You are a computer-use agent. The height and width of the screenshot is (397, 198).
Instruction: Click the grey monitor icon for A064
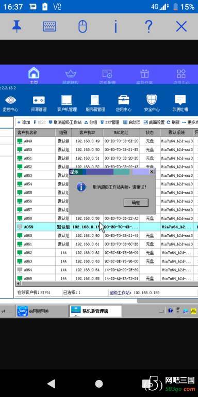pyautogui.click(x=20, y=270)
